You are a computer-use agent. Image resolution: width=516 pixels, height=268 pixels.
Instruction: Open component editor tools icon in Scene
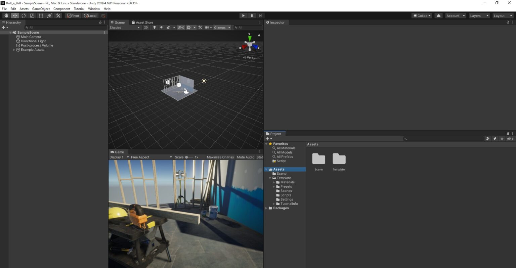click(x=200, y=28)
